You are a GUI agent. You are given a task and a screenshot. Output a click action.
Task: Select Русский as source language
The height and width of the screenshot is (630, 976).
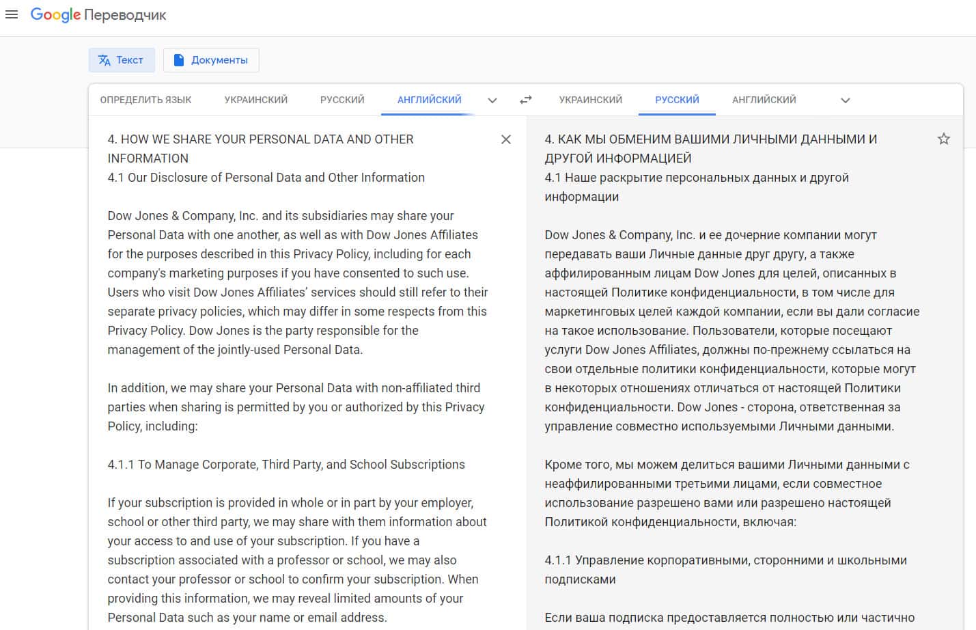point(342,100)
